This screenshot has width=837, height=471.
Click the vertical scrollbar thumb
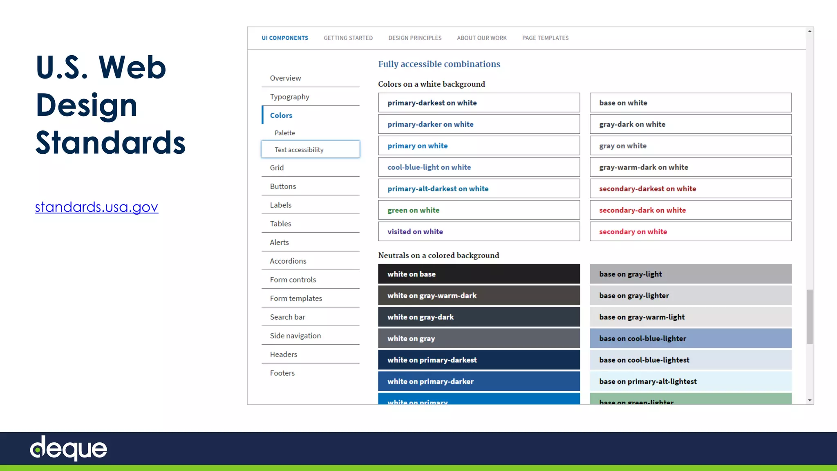810,316
